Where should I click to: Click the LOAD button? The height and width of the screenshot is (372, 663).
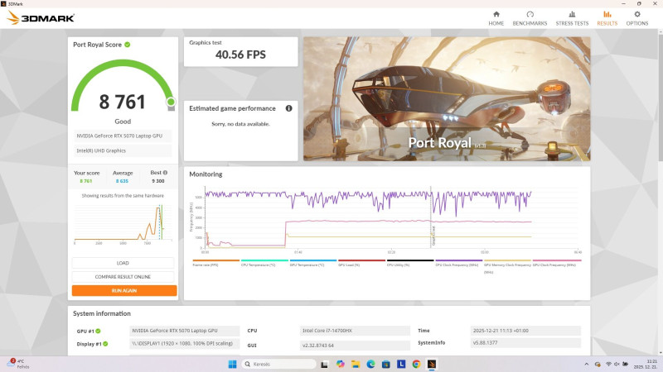tap(123, 263)
